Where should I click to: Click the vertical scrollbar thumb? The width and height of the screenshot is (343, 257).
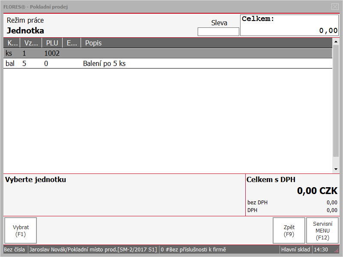[x=336, y=101]
